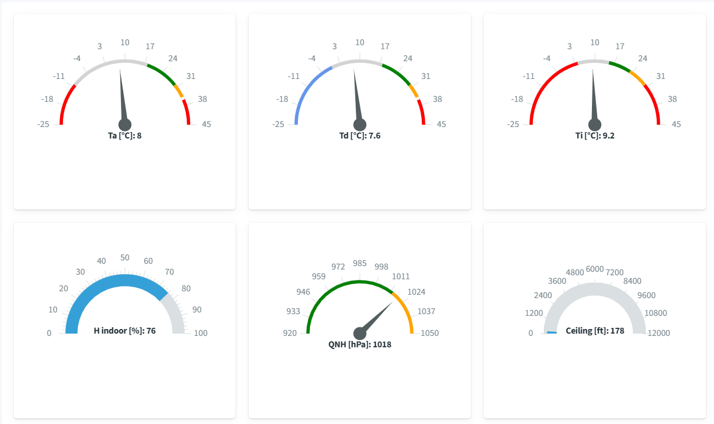Click the "12000" tick label on Ceiling gauge
The height and width of the screenshot is (424, 714).
(659, 333)
